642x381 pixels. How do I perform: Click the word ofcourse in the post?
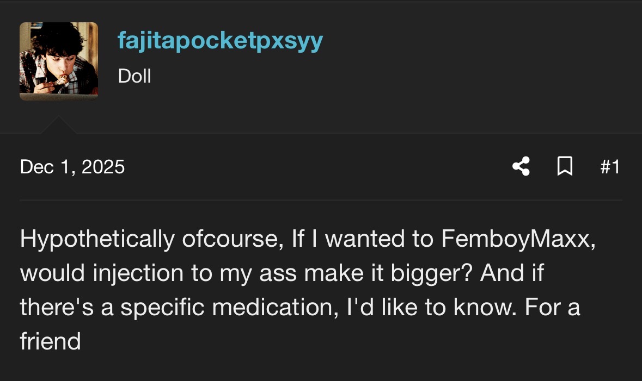[x=233, y=239]
